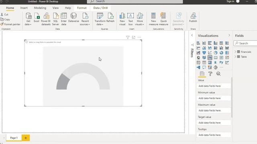
Task: Select the Multi-row card visual
Action: pos(221,58)
